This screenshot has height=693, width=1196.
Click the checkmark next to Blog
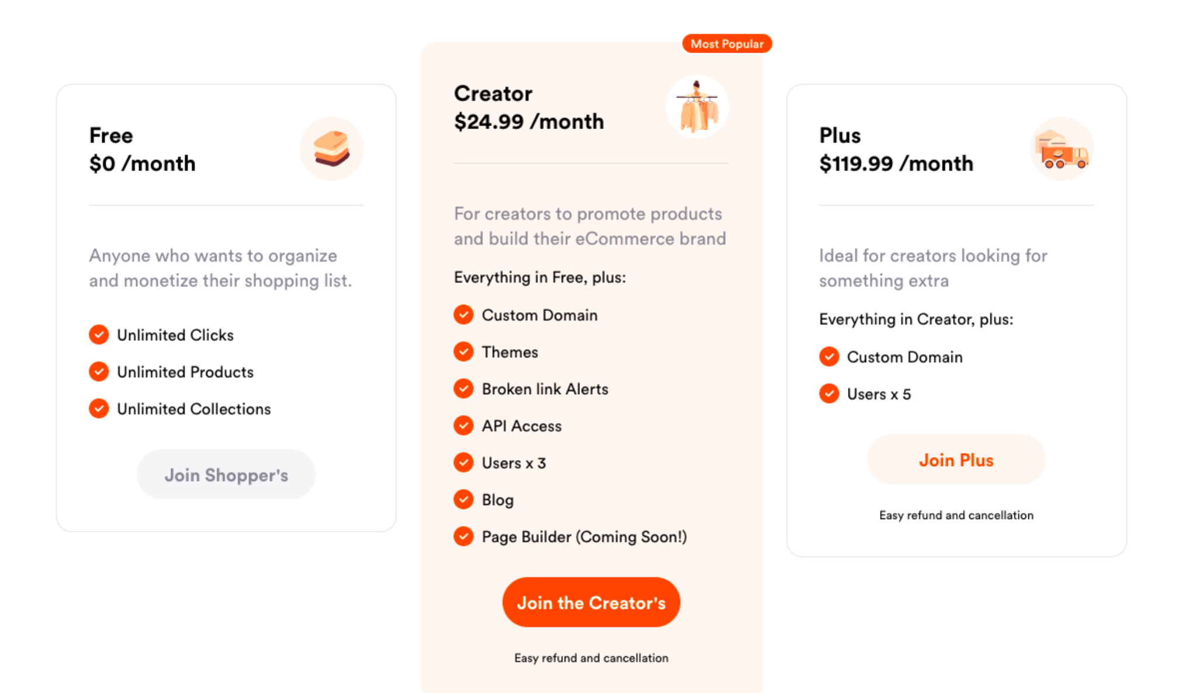tap(464, 499)
